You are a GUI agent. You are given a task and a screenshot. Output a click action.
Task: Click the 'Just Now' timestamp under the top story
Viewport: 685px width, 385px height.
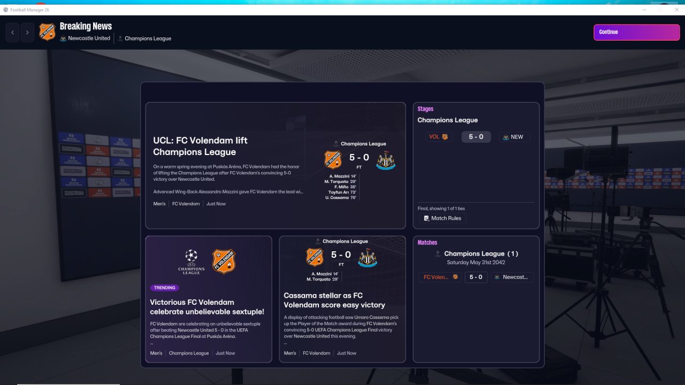coord(216,204)
